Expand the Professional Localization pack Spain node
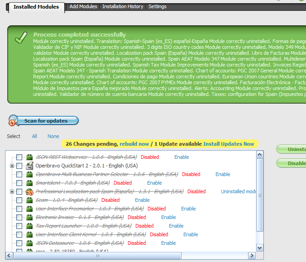The width and height of the screenshot is (306, 262). [x=12, y=191]
